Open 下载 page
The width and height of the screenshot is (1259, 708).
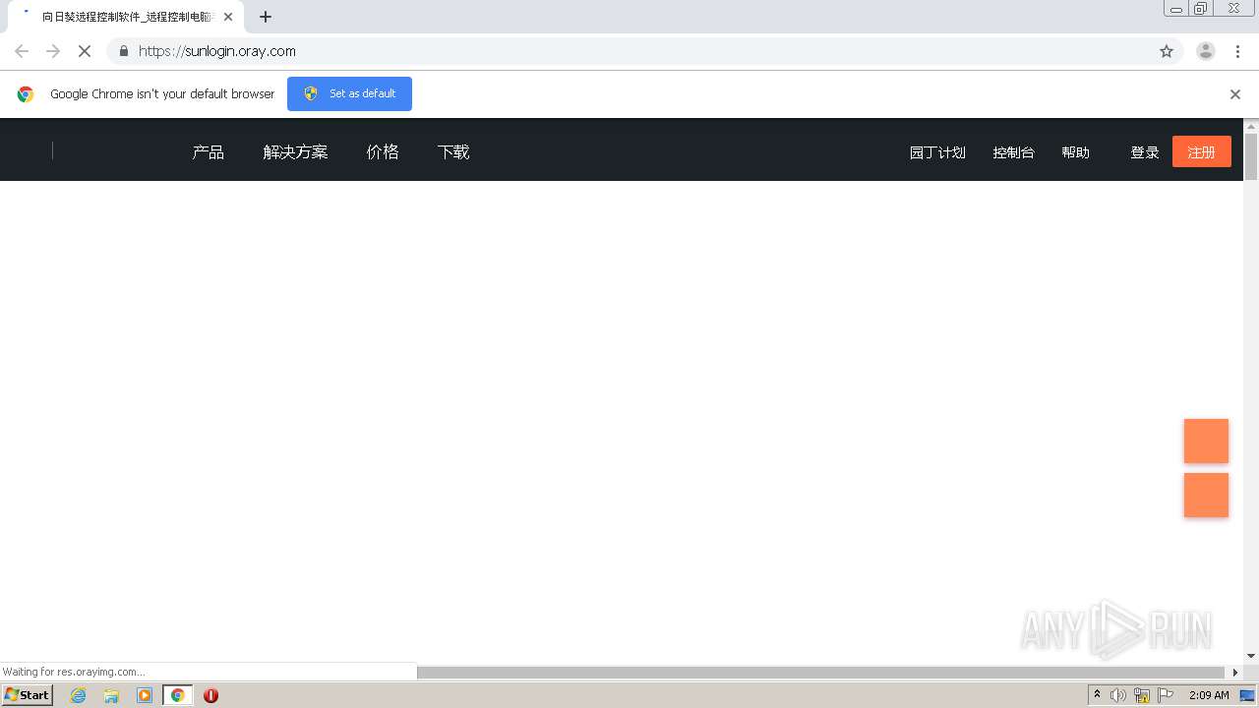point(453,151)
